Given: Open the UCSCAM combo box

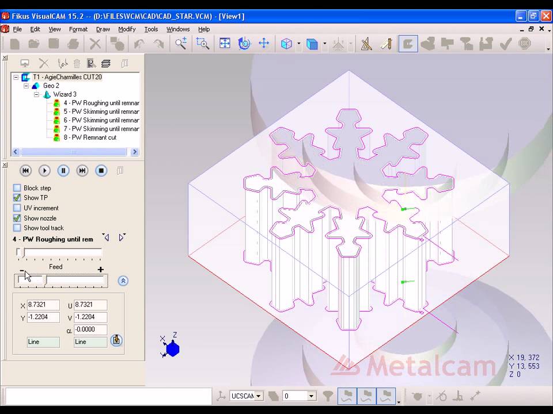Looking at the screenshot, I should (x=247, y=396).
